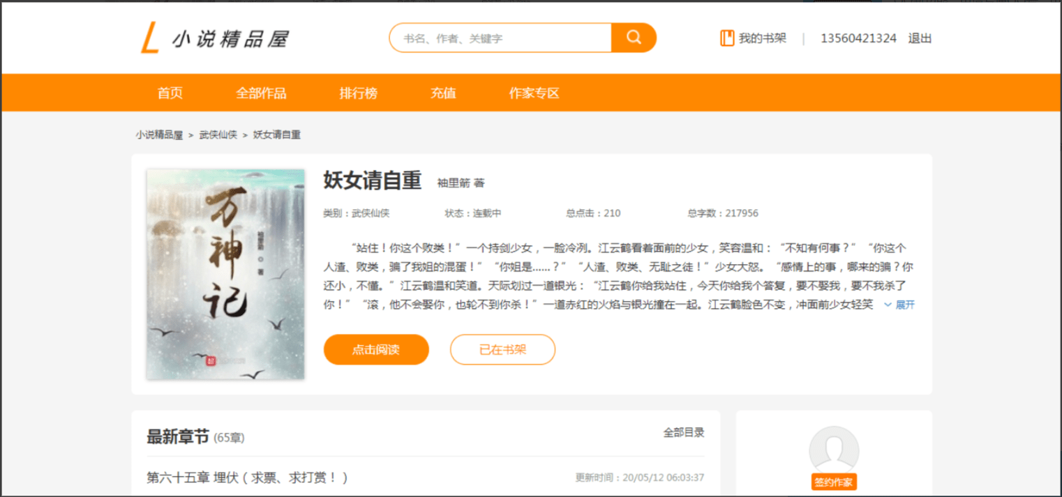Click the 类别：武侠仙侠 label

tap(357, 213)
